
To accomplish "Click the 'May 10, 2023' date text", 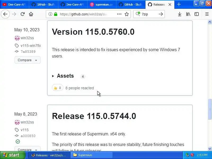I will click(x=27, y=30).
